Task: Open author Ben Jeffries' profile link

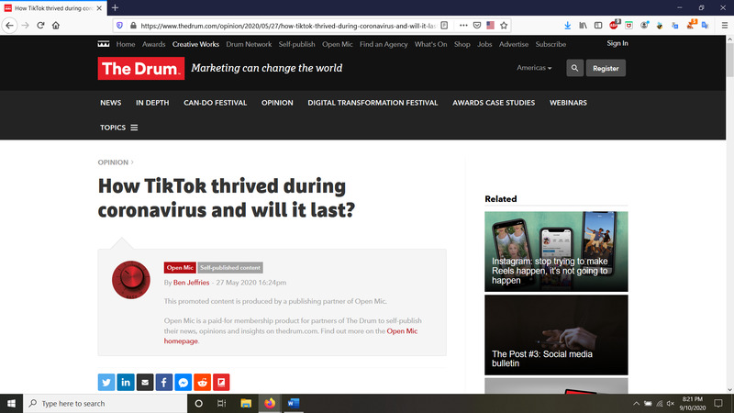Action: click(x=192, y=283)
